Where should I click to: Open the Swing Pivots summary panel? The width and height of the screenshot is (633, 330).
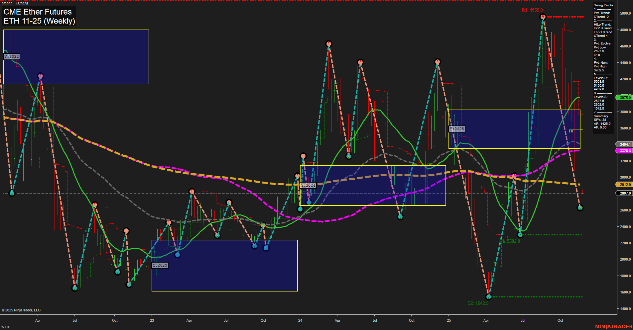tap(603, 5)
